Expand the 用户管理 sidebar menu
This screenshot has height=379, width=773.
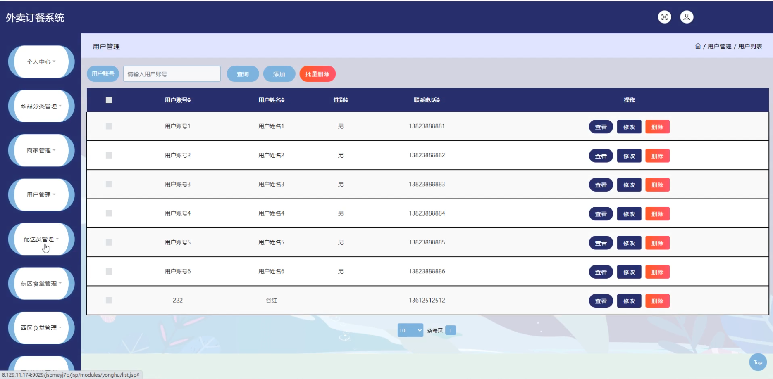pos(41,195)
